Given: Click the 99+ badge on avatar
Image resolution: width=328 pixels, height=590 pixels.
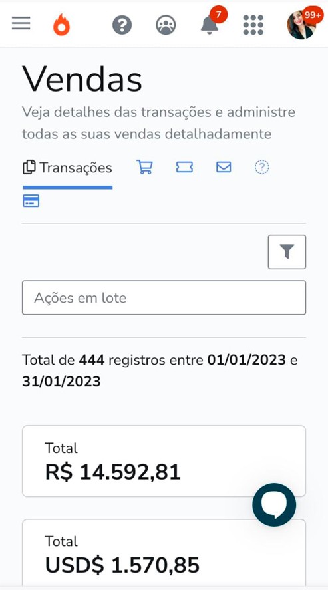Looking at the screenshot, I should [313, 15].
